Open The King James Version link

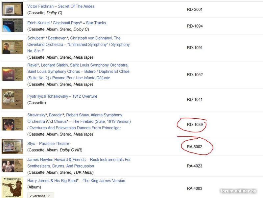[104, 181]
